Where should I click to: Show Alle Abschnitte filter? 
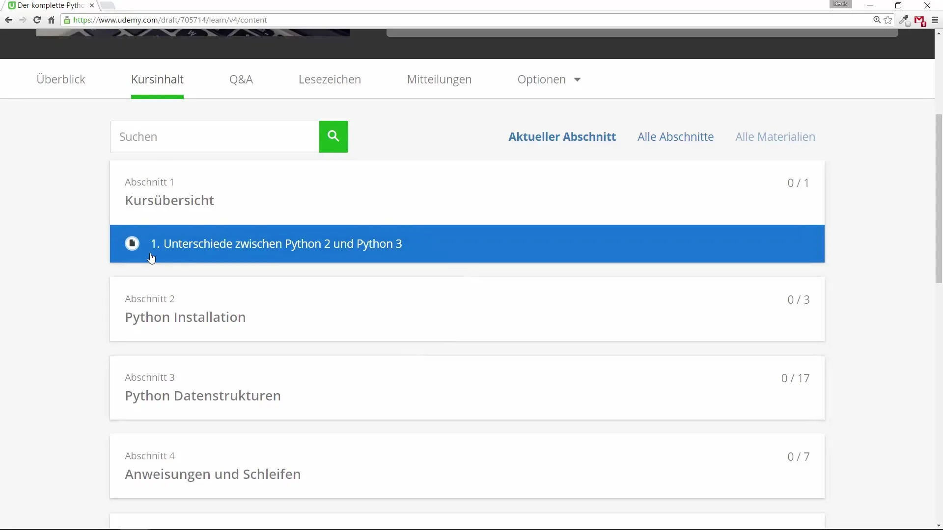(675, 137)
